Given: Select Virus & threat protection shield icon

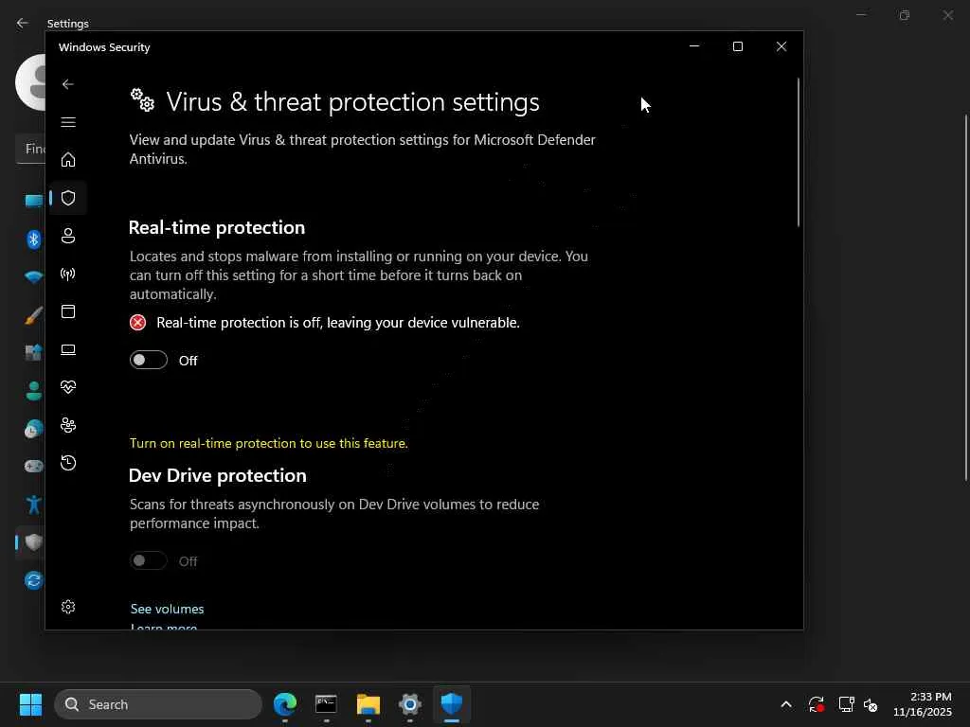Looking at the screenshot, I should [x=68, y=198].
